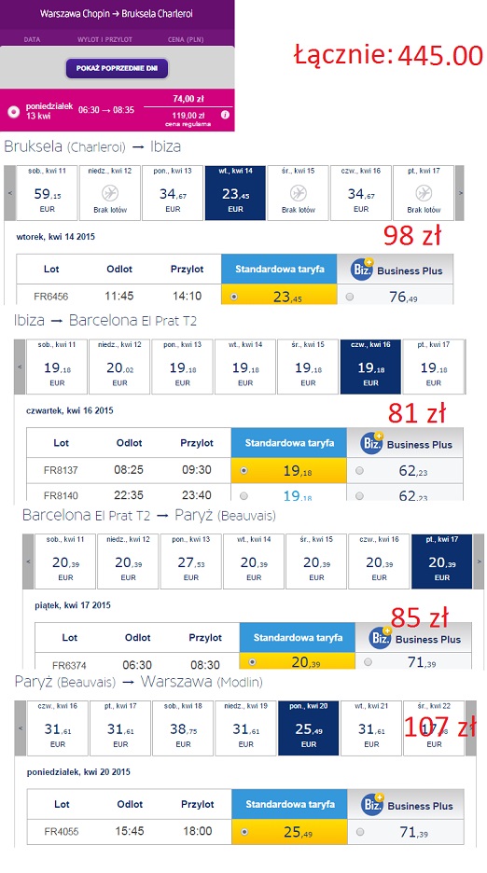Click the no-flights plane icon on śr., kwi 15

(x=299, y=193)
